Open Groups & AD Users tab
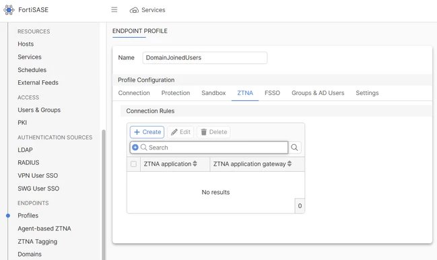Image resolution: width=437 pixels, height=260 pixels. click(x=318, y=93)
